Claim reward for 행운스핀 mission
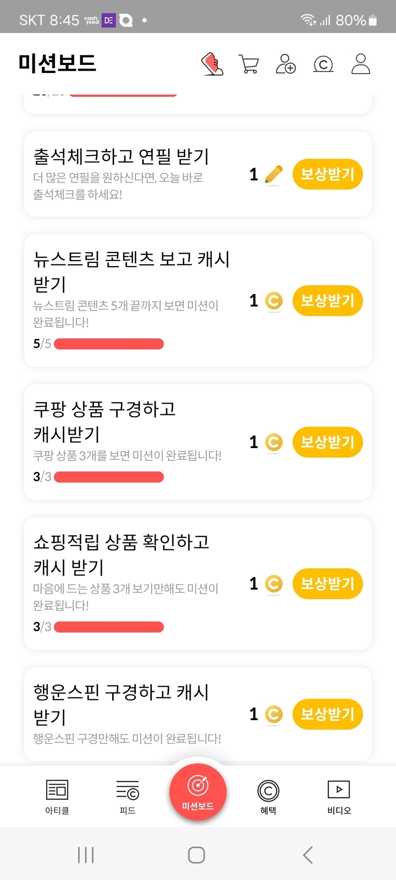The width and height of the screenshot is (396, 880). (327, 714)
